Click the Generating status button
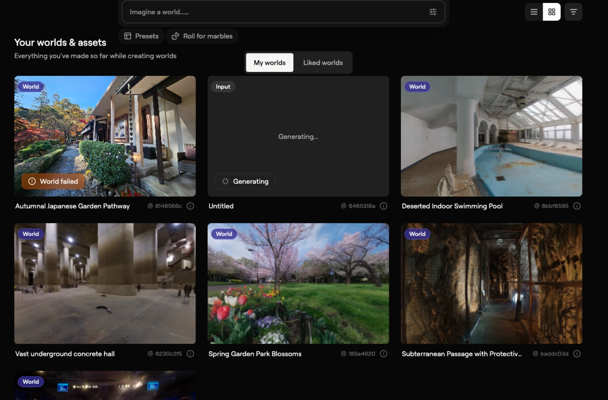Image resolution: width=608 pixels, height=400 pixels. [x=245, y=181]
